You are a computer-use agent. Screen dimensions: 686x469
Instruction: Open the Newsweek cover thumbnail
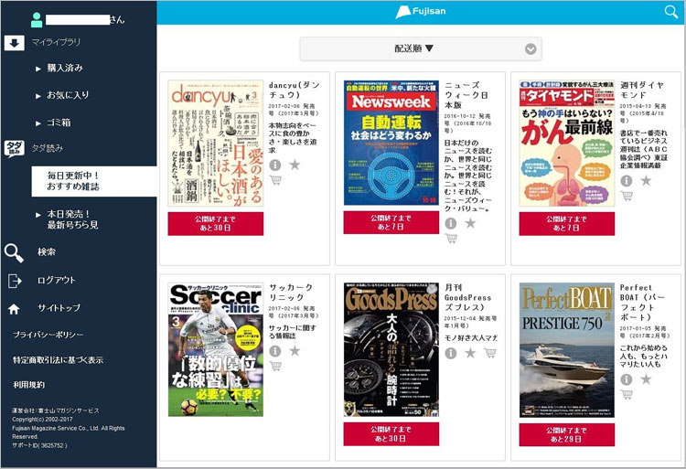tap(391, 143)
